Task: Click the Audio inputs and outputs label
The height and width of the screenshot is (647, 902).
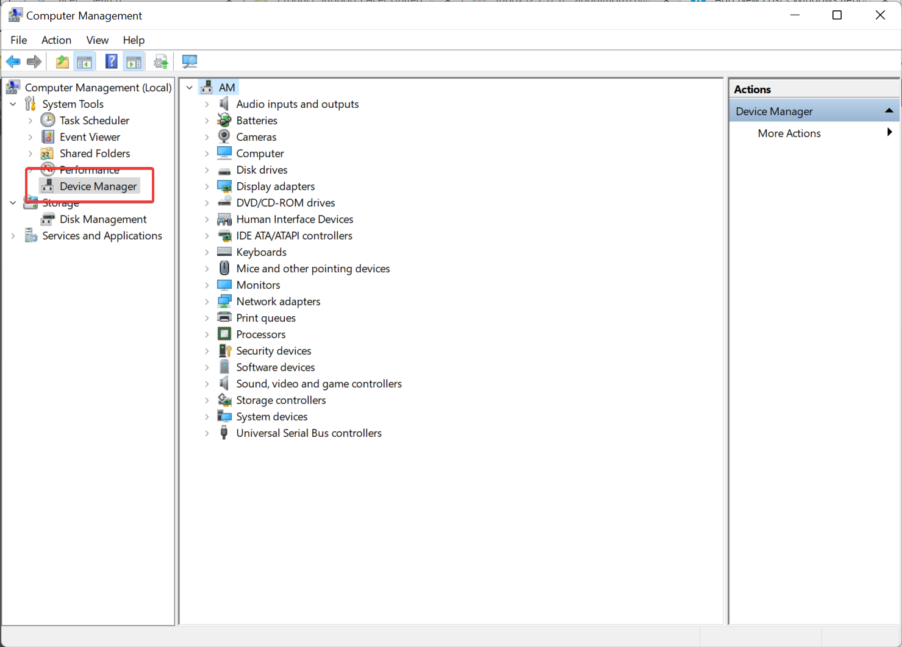Action: point(298,104)
